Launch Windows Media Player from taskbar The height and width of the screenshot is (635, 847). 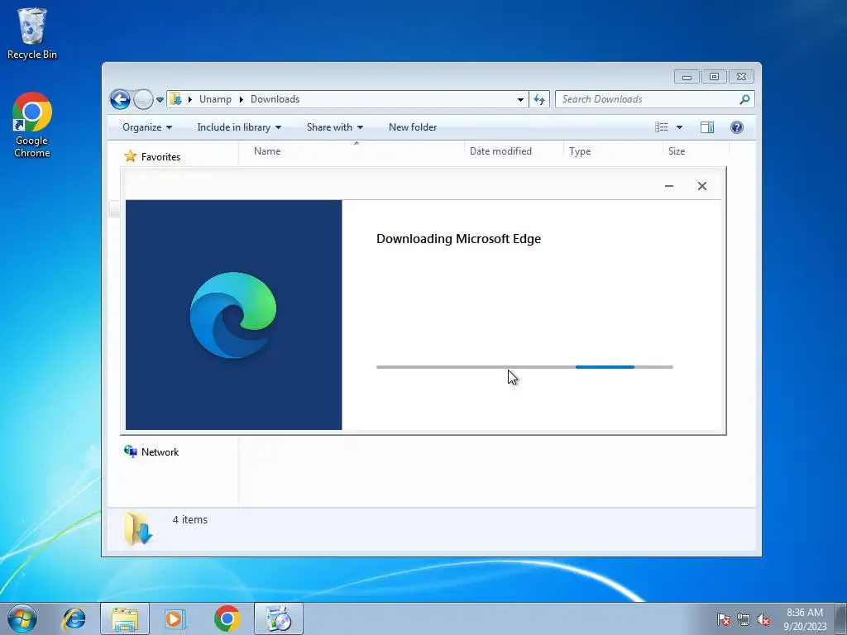click(x=175, y=618)
